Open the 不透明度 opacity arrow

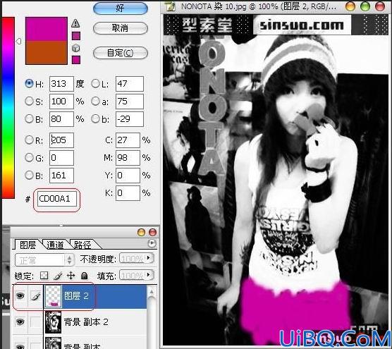point(149,257)
